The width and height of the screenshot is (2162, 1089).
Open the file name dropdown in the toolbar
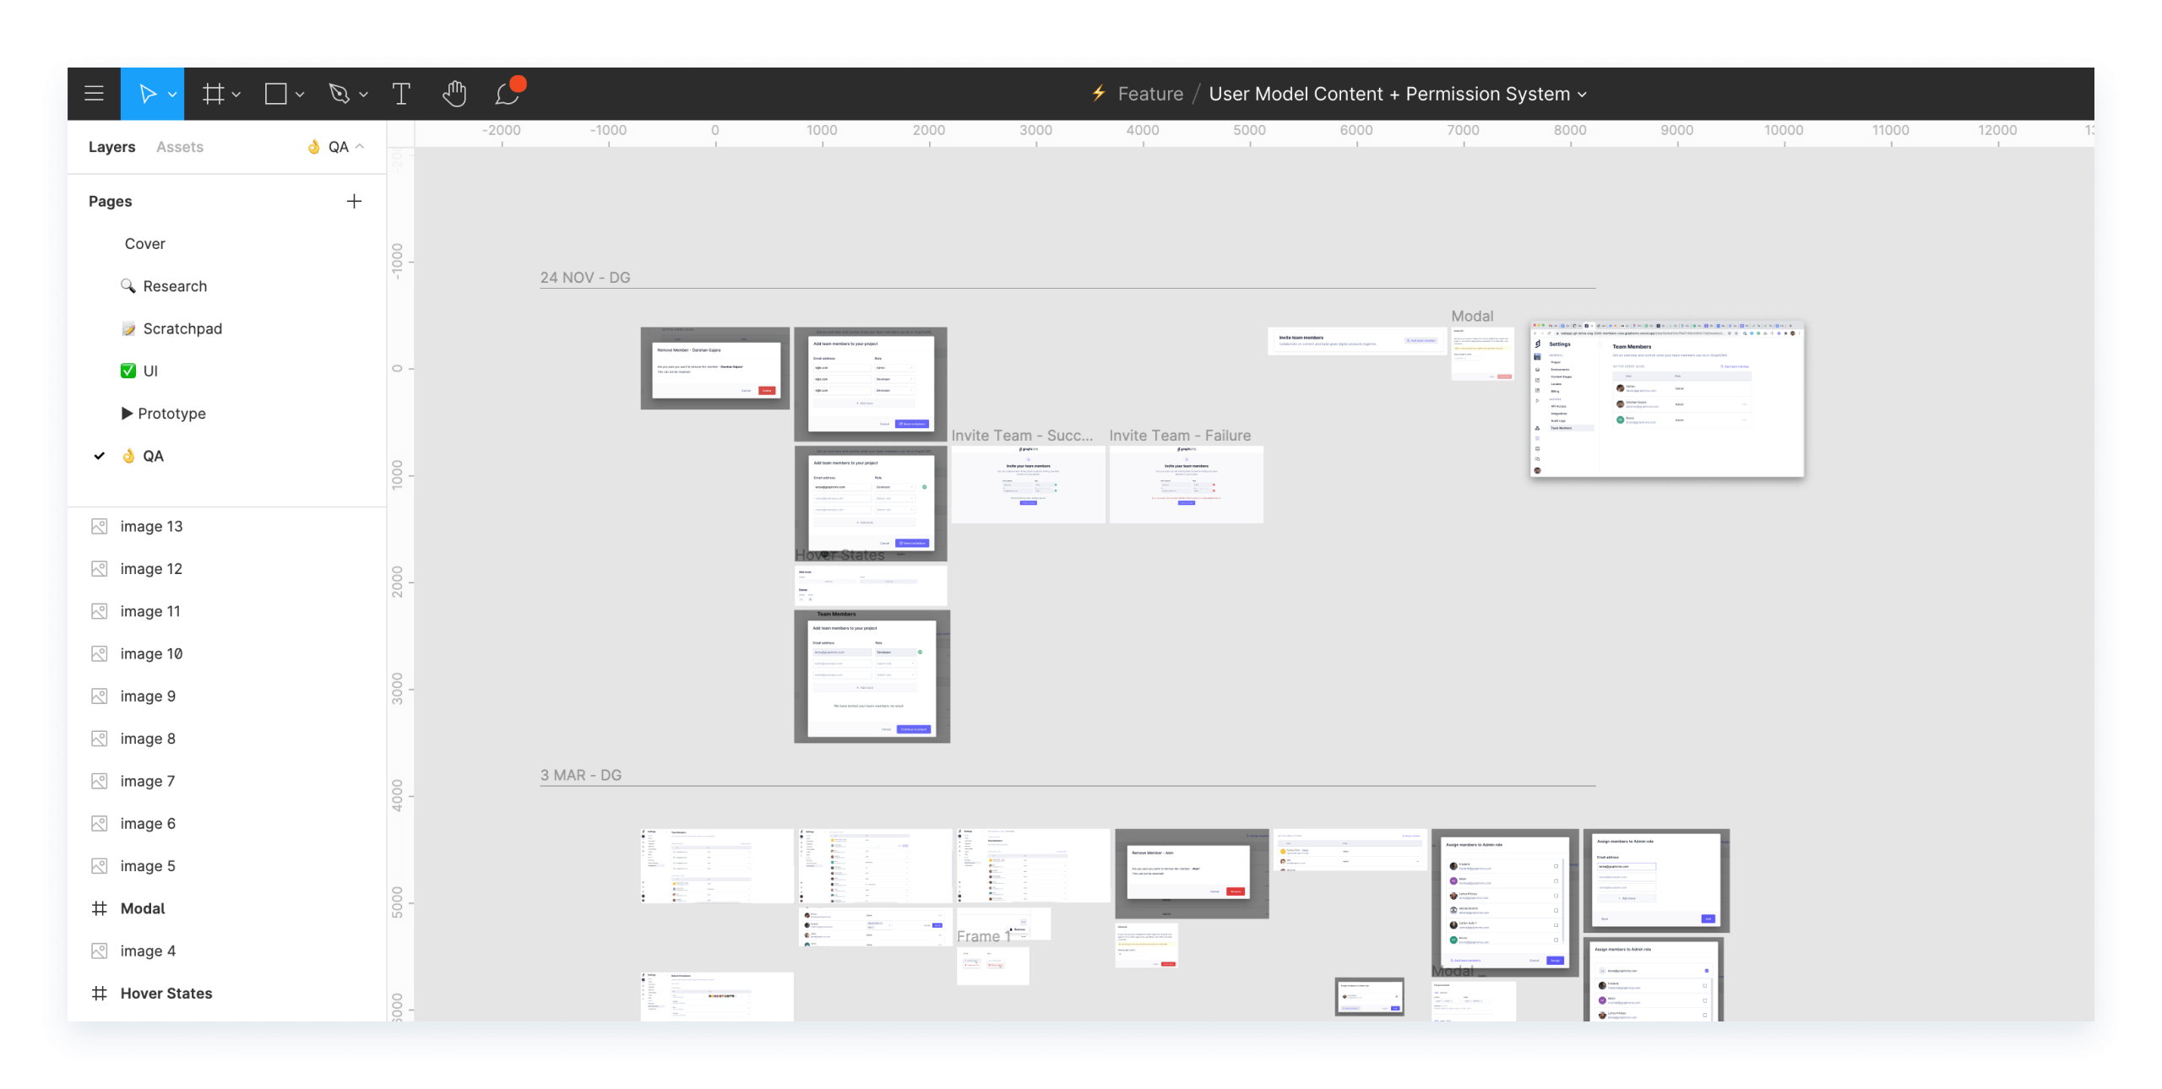click(1583, 94)
